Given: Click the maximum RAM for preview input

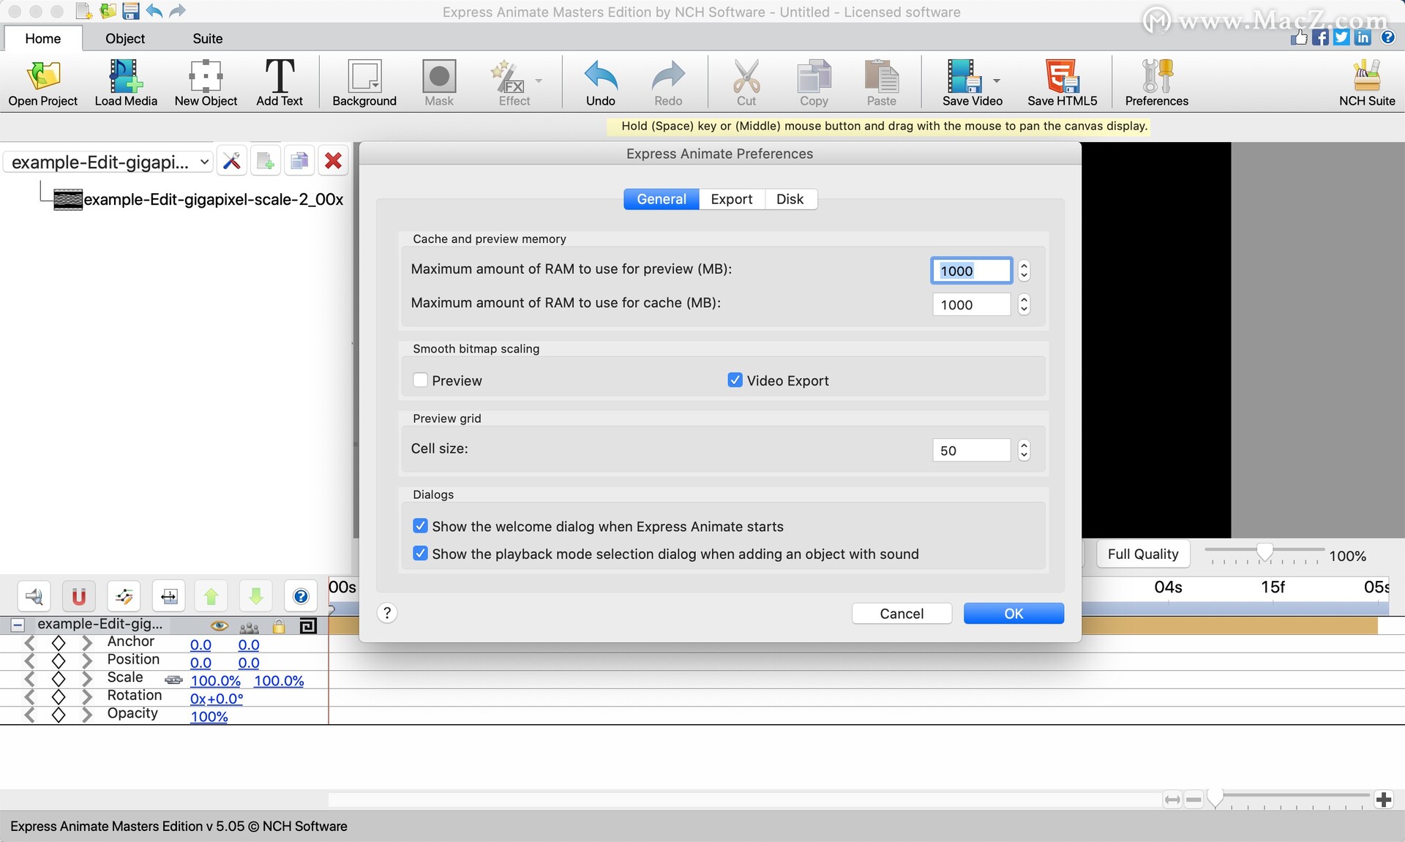Looking at the screenshot, I should pyautogui.click(x=972, y=270).
